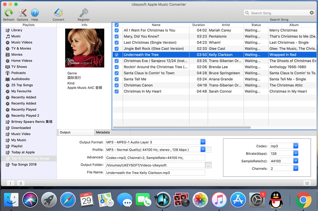The image size is (318, 211).
Task: Open Google Chrome from the dock
Action: pos(303,200)
